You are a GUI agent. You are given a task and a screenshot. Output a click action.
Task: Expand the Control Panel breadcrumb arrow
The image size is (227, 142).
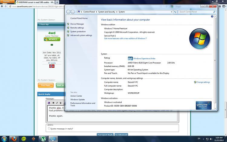coord(97,12)
